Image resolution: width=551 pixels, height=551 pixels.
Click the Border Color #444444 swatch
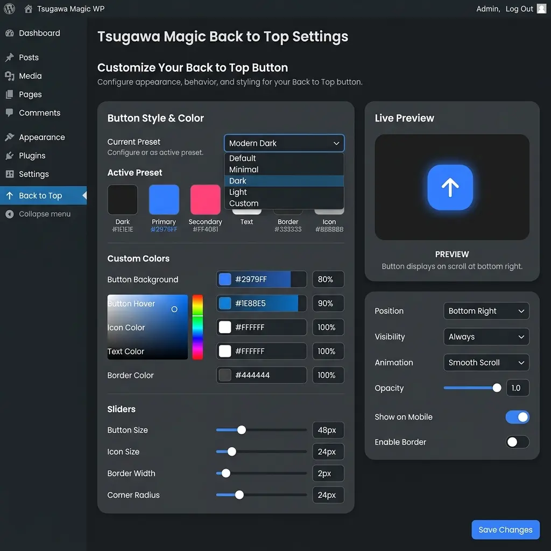[225, 375]
